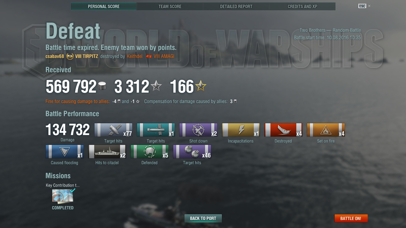Click the Set on fire x4 ribbon
The height and width of the screenshot is (228, 406).
pos(326,130)
